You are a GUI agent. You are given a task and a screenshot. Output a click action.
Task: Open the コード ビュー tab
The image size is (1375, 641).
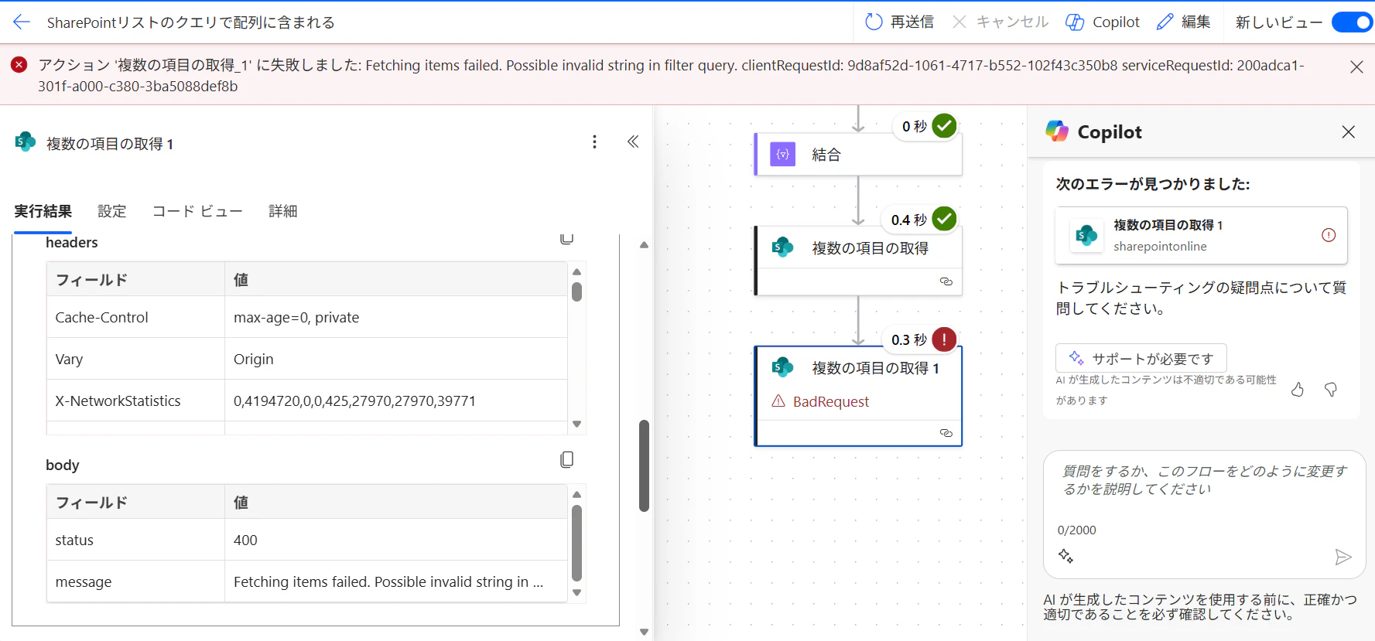pos(197,211)
